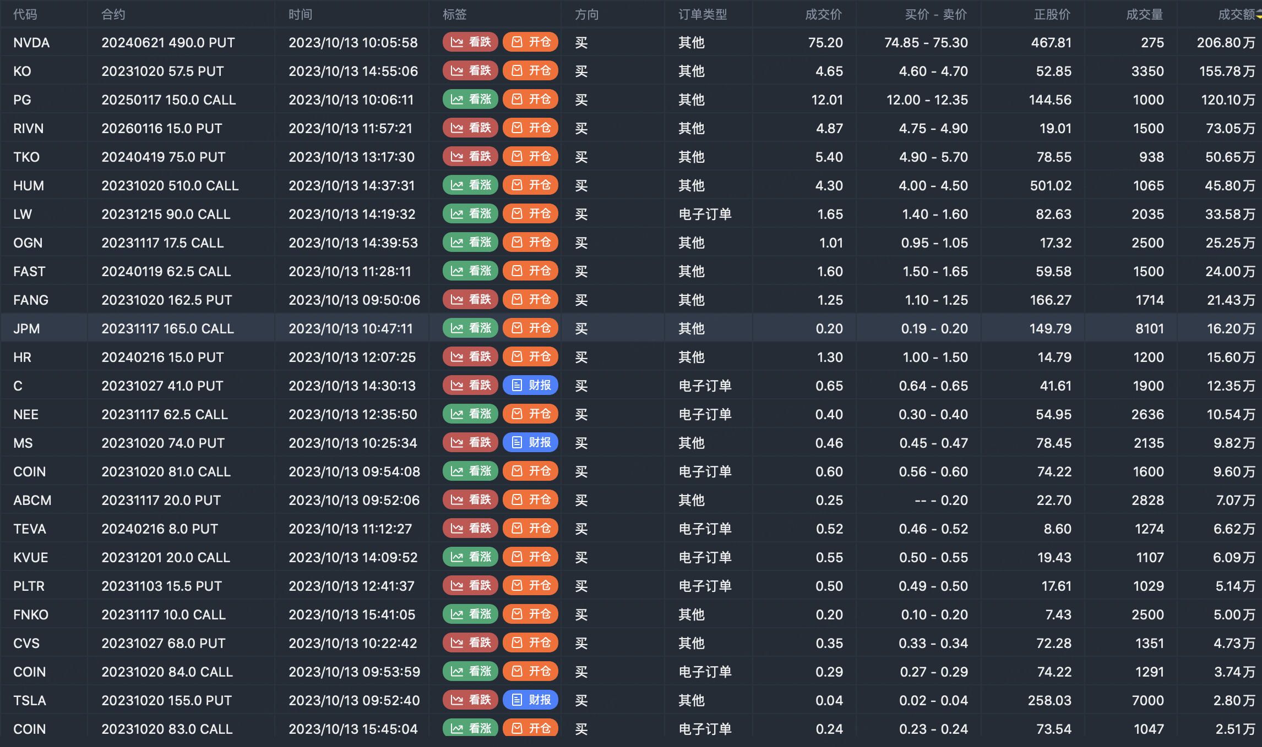Click the 开仓 tag in LW row
Image resolution: width=1262 pixels, height=747 pixels.
(x=531, y=213)
